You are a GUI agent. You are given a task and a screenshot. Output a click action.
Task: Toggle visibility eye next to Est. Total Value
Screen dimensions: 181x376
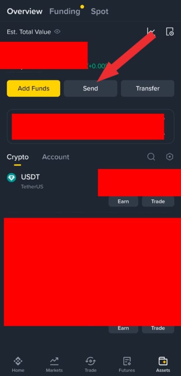click(x=57, y=32)
